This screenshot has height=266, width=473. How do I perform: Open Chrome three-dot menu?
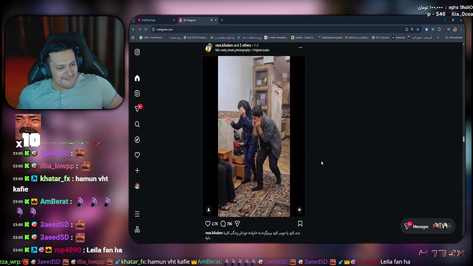coord(461,30)
